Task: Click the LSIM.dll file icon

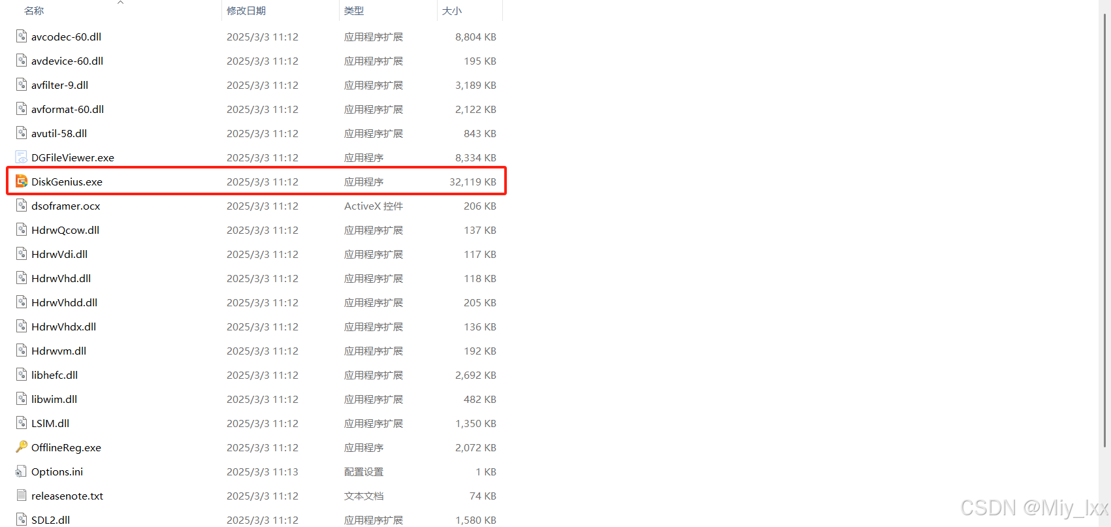Action: [x=22, y=423]
